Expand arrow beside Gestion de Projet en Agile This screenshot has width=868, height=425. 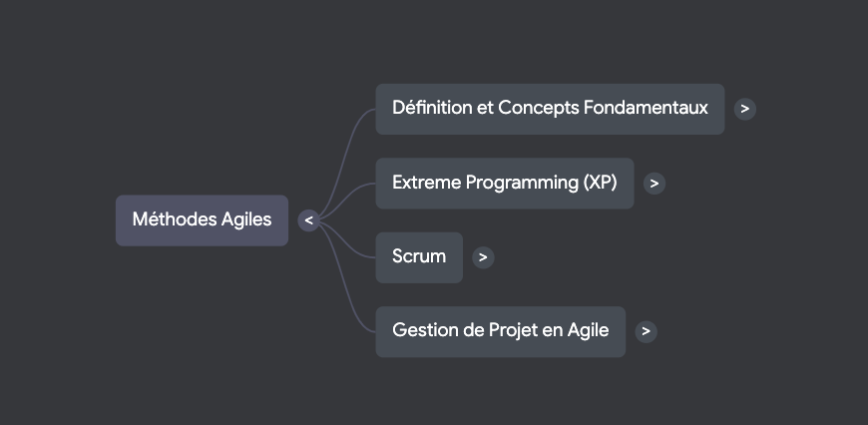pyautogui.click(x=647, y=331)
